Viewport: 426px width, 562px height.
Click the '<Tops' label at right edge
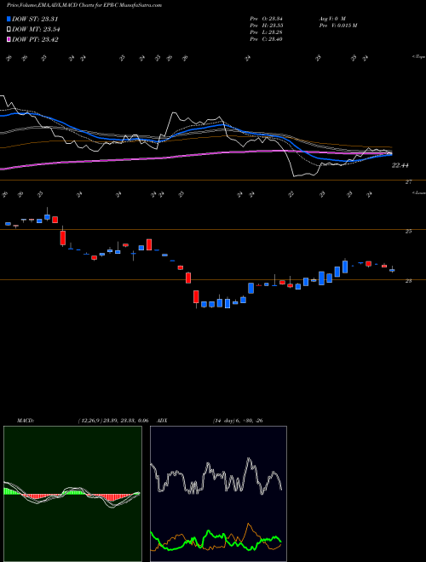coord(418,57)
